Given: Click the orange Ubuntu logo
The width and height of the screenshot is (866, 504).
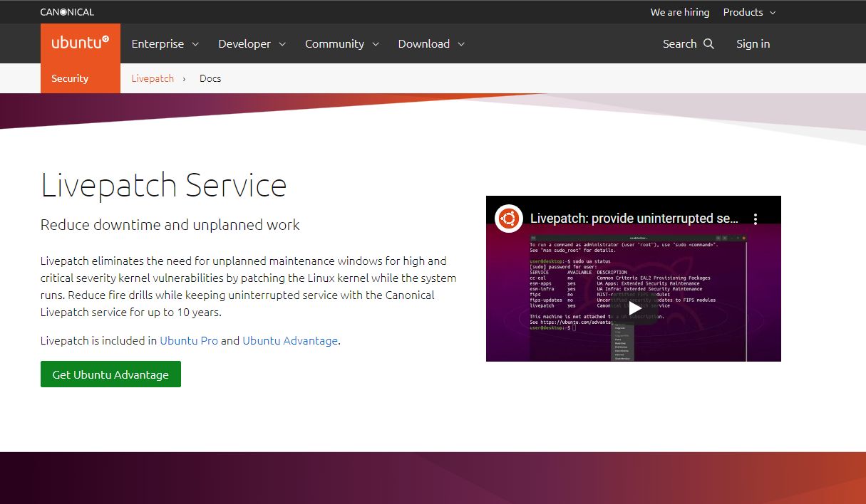Looking at the screenshot, I should (80, 43).
